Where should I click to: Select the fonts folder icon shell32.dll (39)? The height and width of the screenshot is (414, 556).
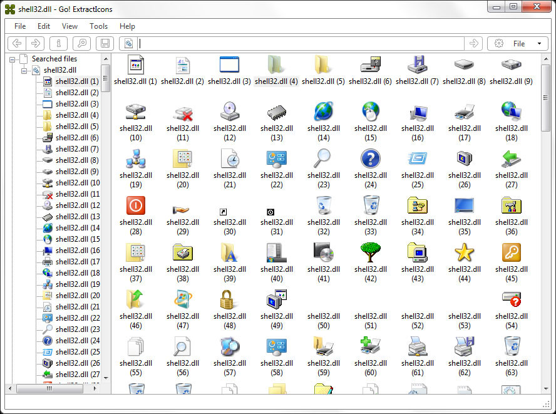pos(230,252)
